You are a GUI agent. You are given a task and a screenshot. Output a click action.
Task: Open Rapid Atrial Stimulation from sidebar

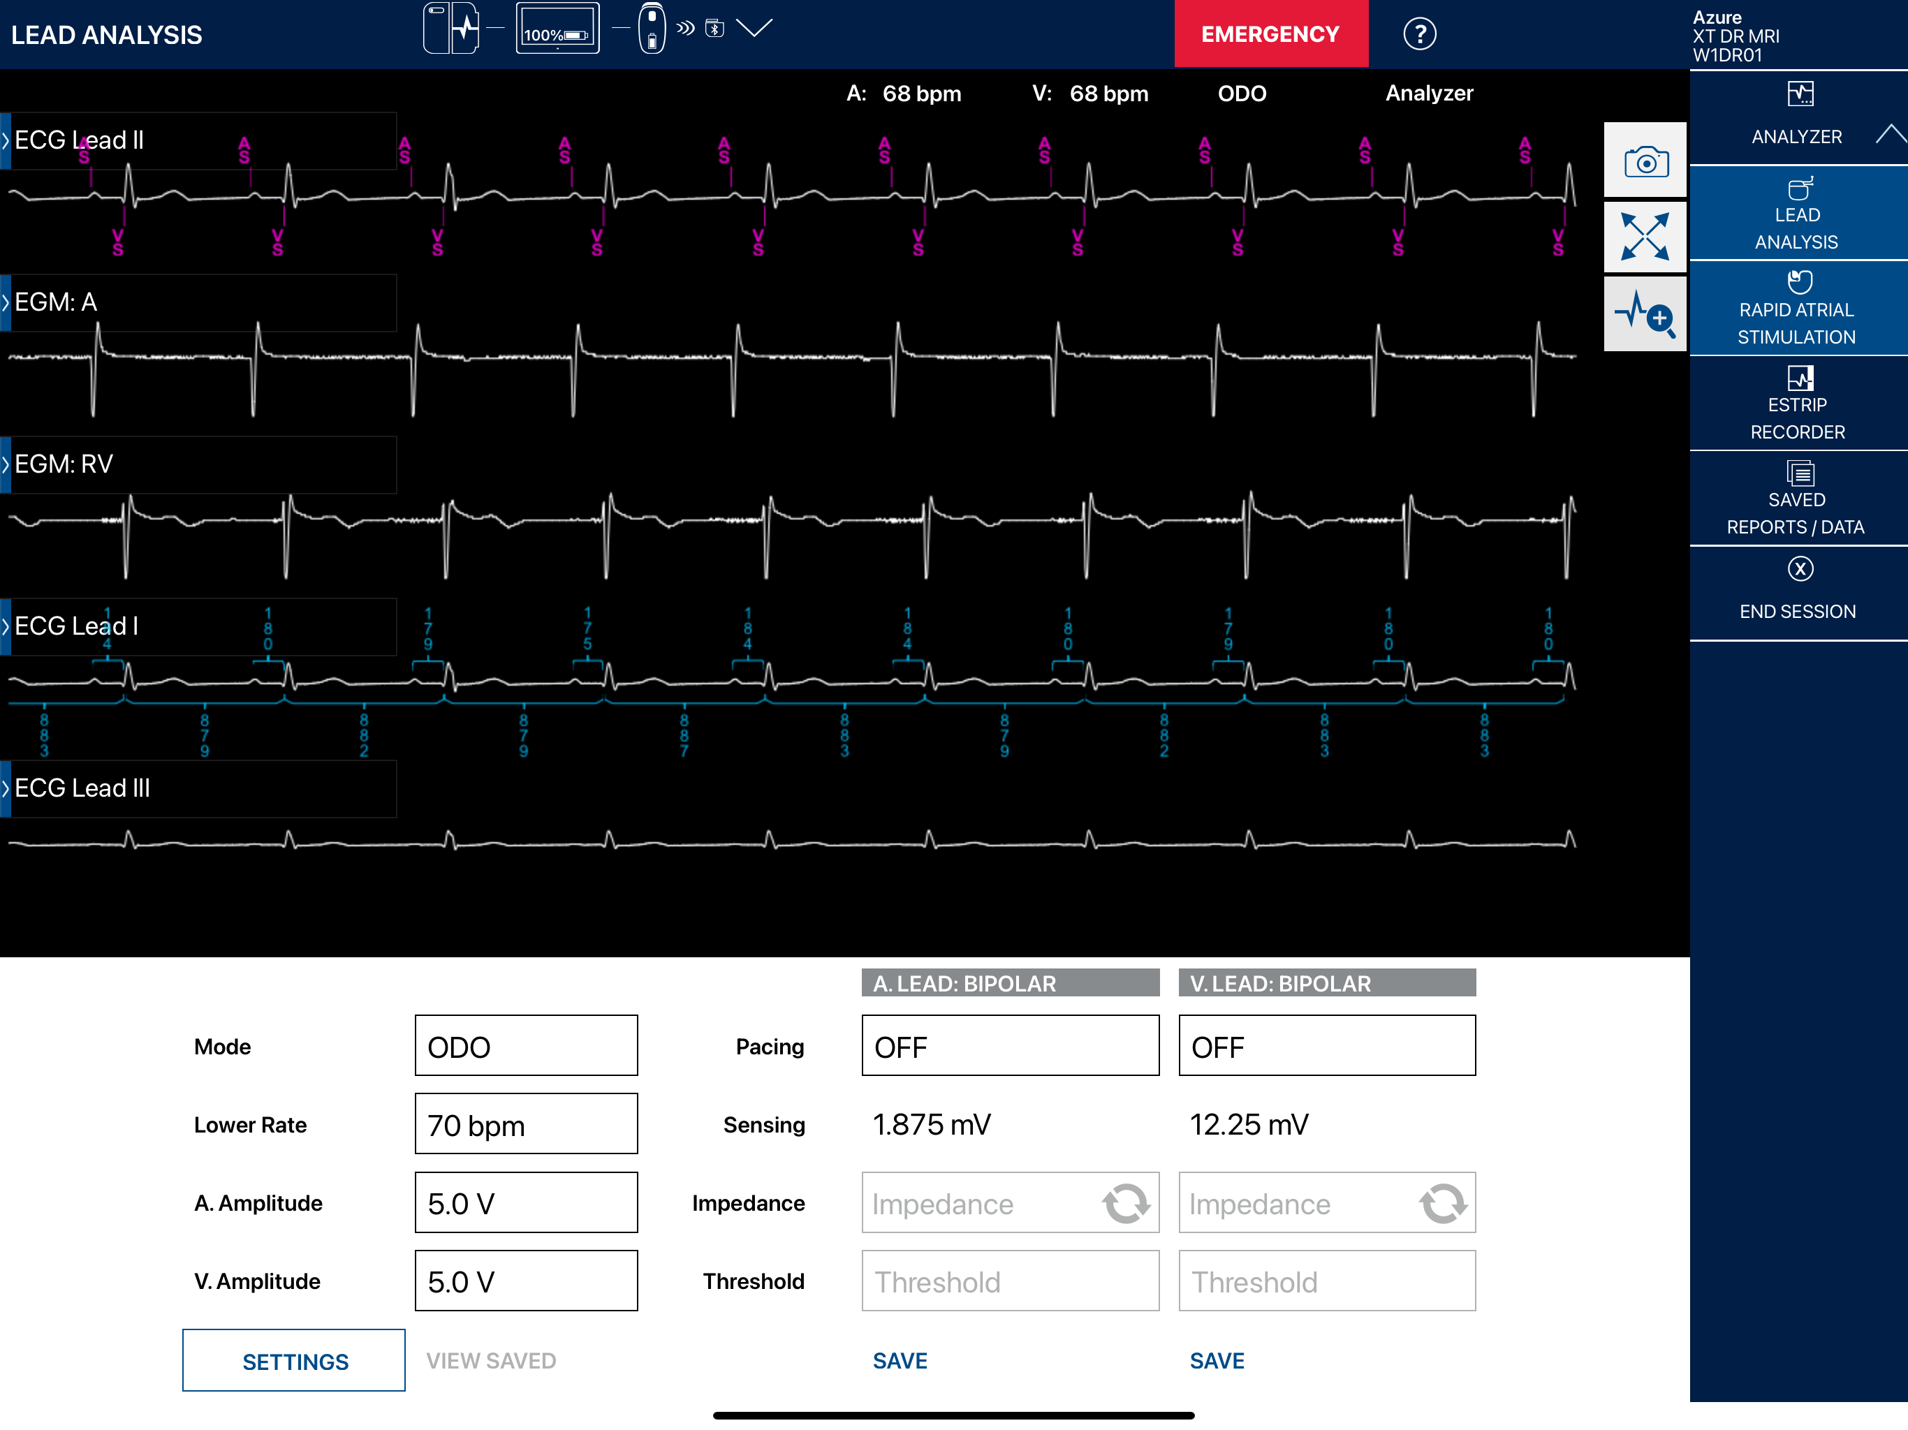[x=1797, y=309]
